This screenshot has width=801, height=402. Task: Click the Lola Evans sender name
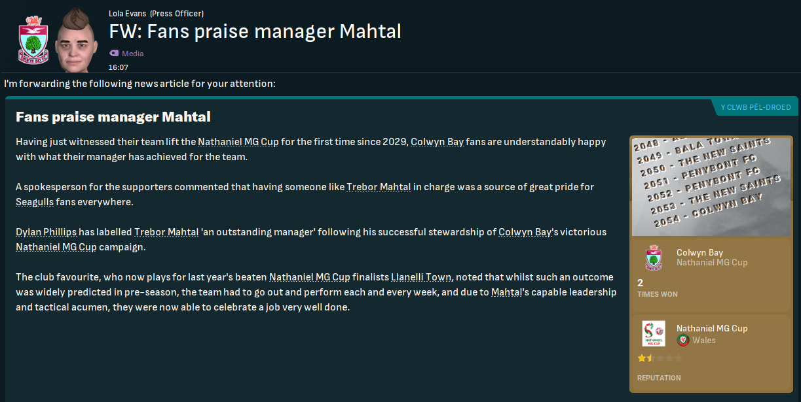(x=128, y=14)
